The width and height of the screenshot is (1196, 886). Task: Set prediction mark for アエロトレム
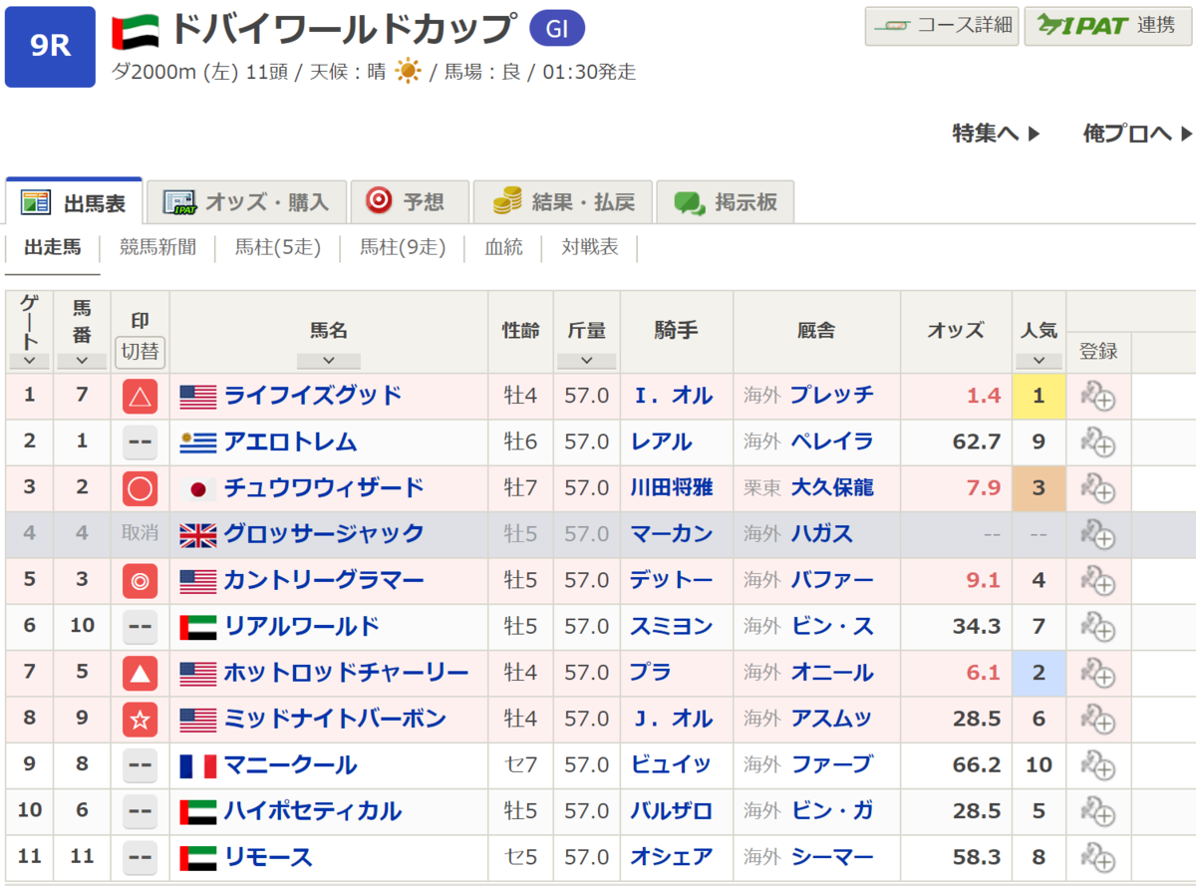coord(141,443)
